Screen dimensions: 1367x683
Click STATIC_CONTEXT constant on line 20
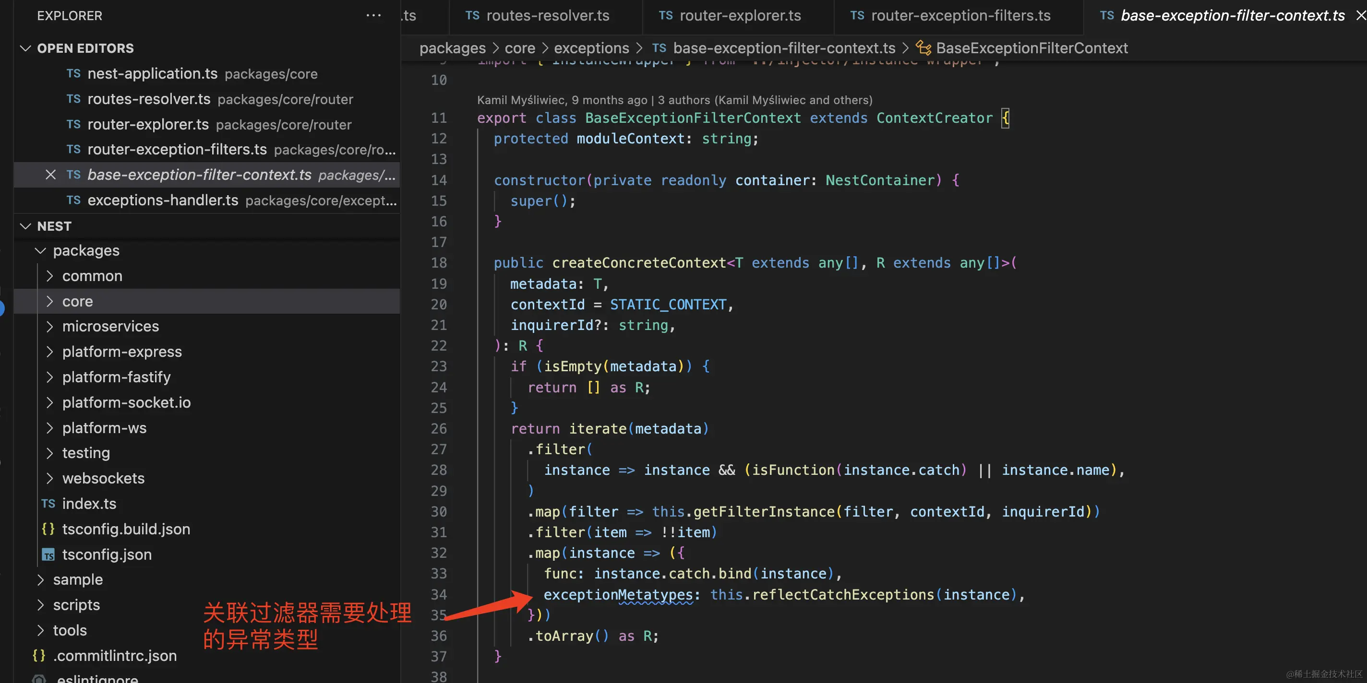(668, 305)
